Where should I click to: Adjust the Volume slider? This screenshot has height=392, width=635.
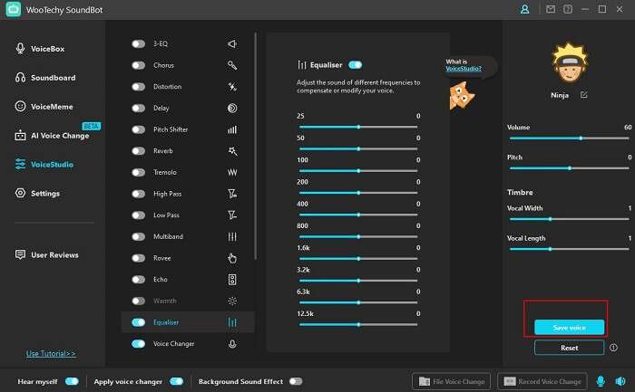[x=569, y=139]
